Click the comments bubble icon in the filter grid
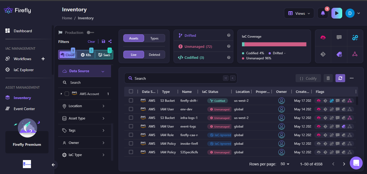The height and width of the screenshot is (174, 367). point(339,38)
